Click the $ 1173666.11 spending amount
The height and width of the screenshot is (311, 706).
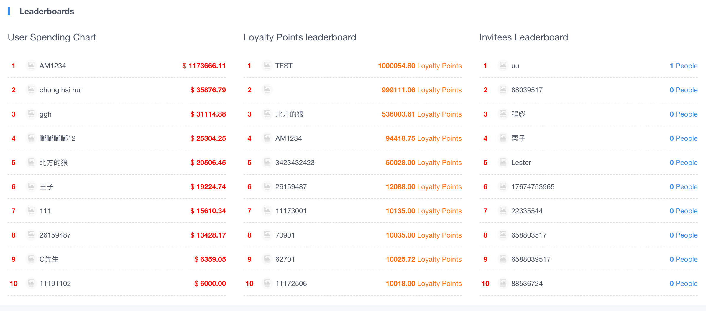(204, 66)
